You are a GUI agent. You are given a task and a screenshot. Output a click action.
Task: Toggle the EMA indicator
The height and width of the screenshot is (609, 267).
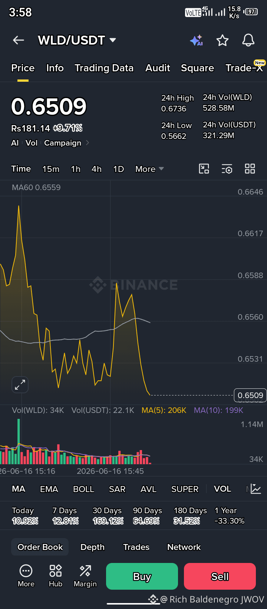coord(49,489)
